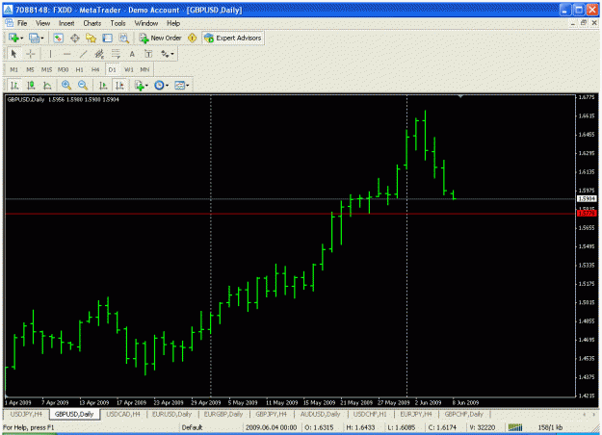The height and width of the screenshot is (435, 602).
Task: Switch chart to Candlesticks
Action: [31, 85]
